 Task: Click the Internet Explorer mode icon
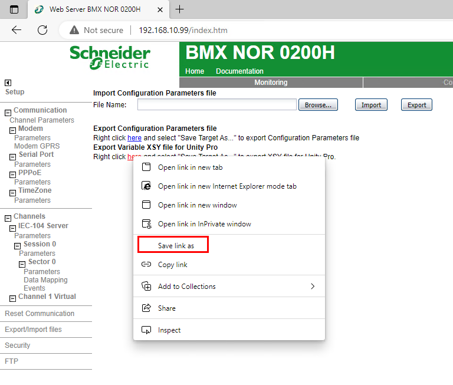click(x=146, y=186)
